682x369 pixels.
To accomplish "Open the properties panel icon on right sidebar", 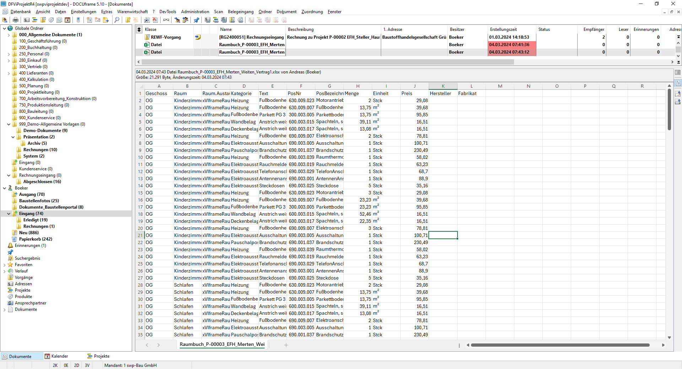I will pos(678,72).
